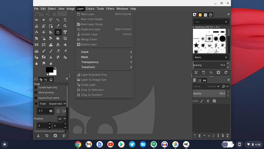Click the layer Opacity slider

point(210,93)
